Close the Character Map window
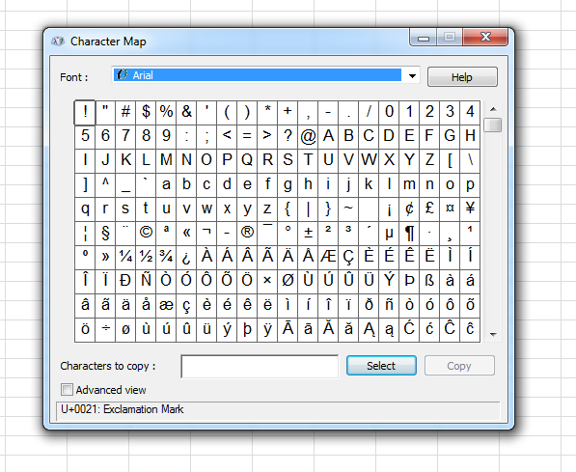This screenshot has height=472, width=576. 485,37
